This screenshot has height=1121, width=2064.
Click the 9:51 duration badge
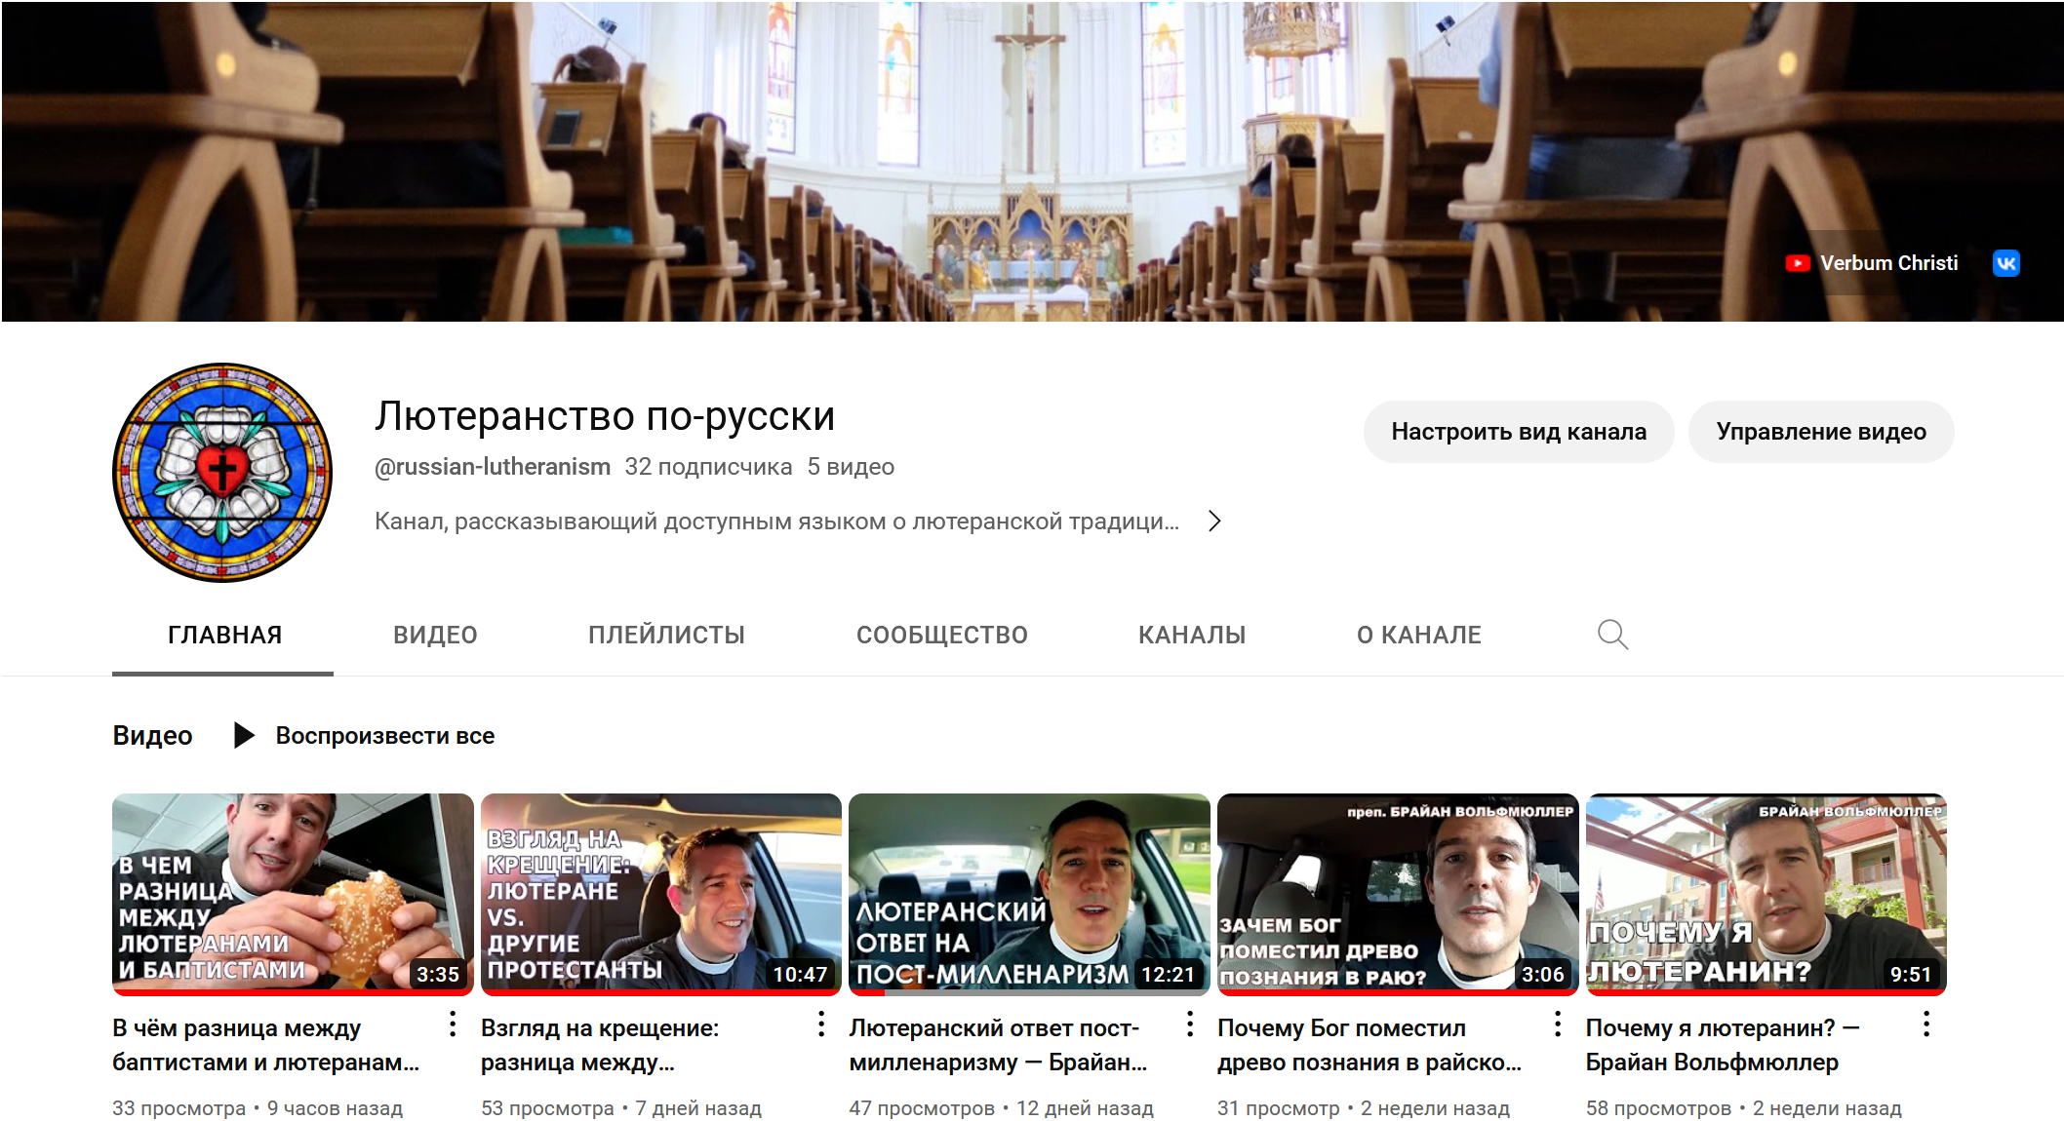point(1911,974)
